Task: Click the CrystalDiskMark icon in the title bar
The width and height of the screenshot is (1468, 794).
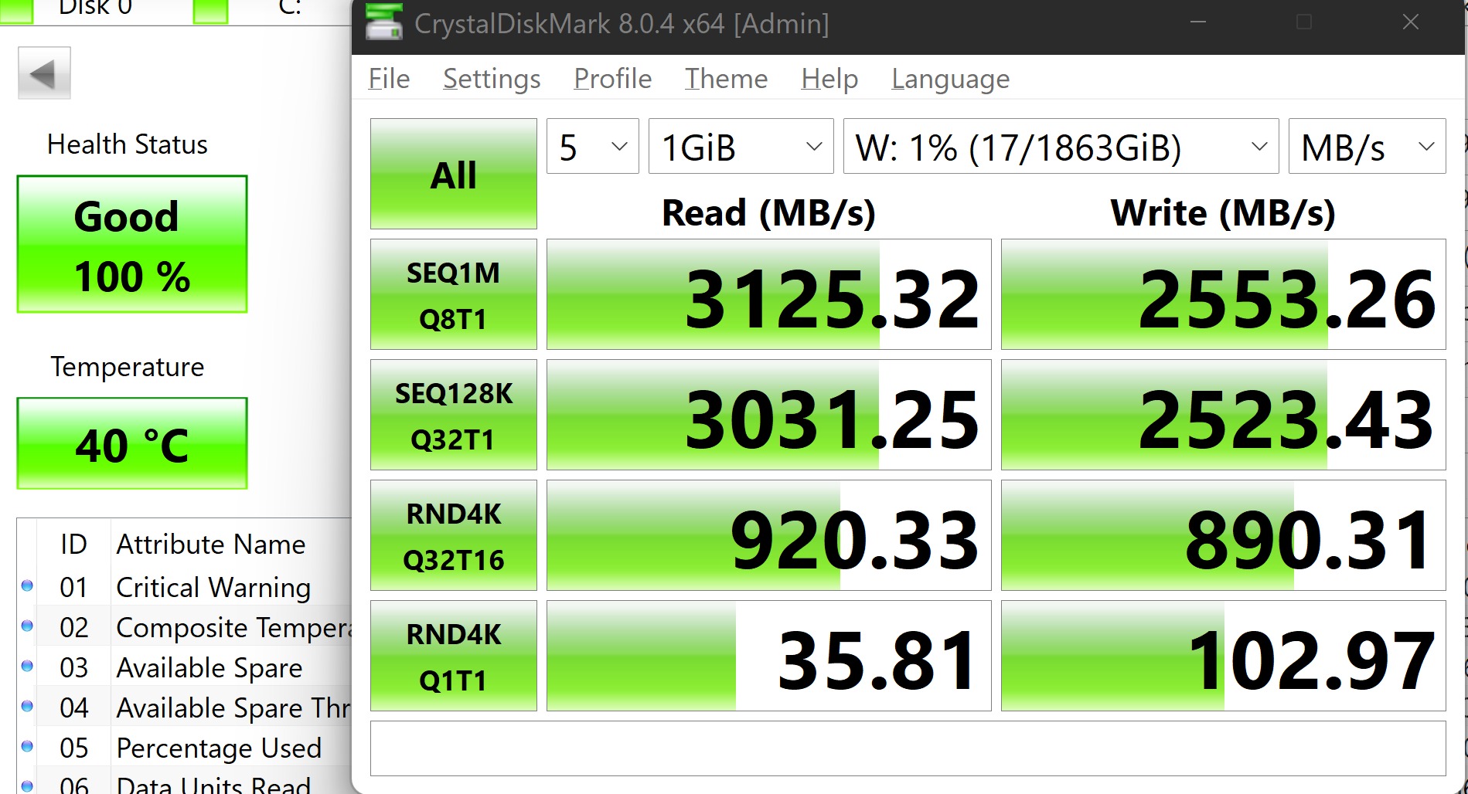Action: [383, 24]
